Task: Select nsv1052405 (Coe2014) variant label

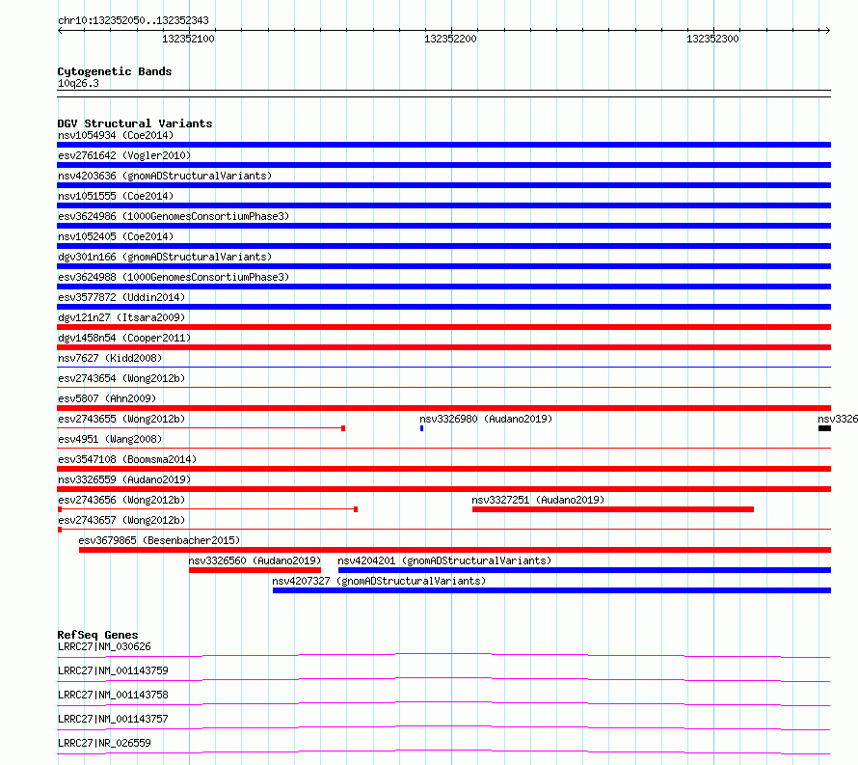Action: 116,236
